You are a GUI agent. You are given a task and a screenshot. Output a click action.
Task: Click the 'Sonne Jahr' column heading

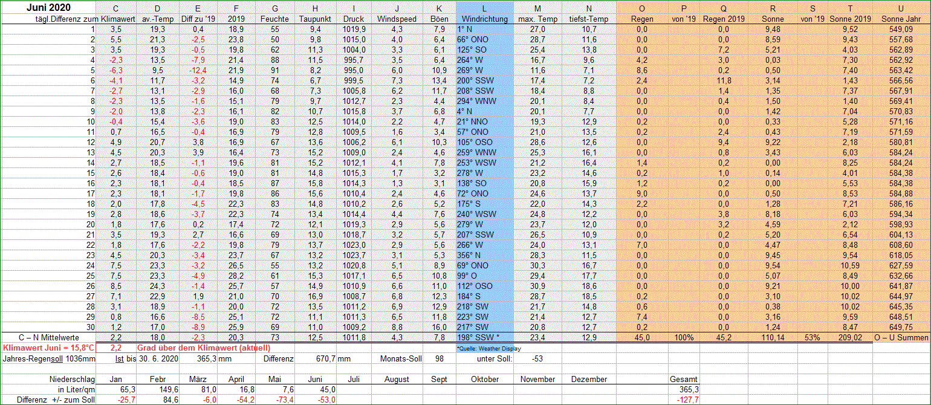(x=901, y=19)
